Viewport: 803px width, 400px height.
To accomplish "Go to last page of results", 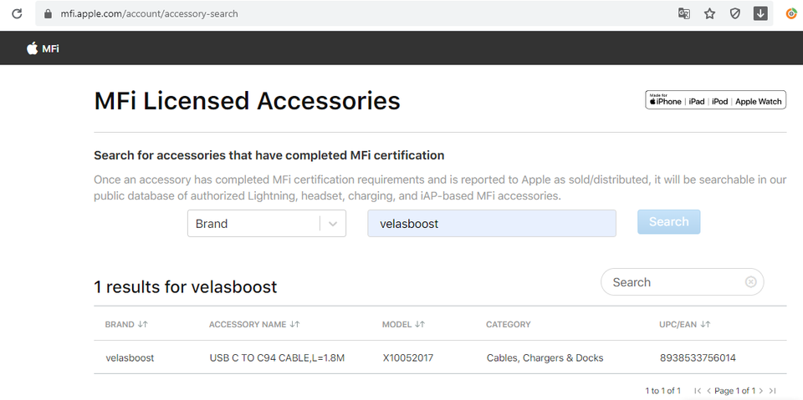I will point(772,391).
